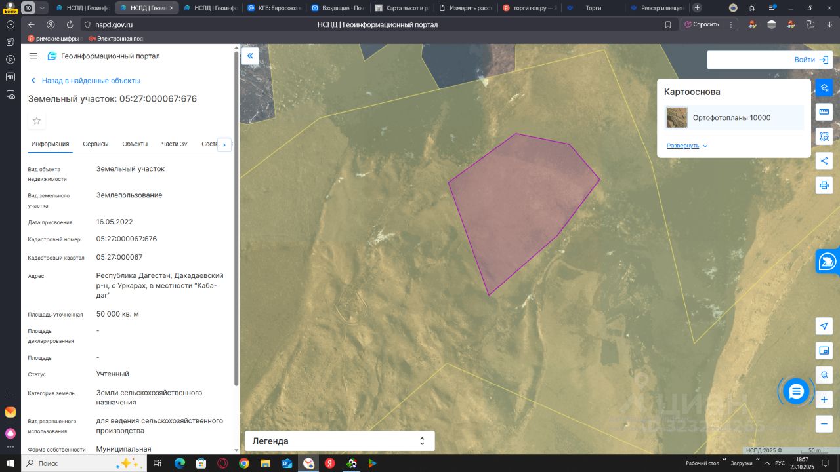Click the cadastral number 05:27:000067:676 value
Image resolution: width=840 pixels, height=472 pixels.
[127, 239]
